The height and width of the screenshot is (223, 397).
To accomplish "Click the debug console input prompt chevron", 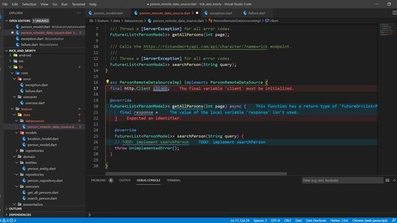I will pos(89,215).
